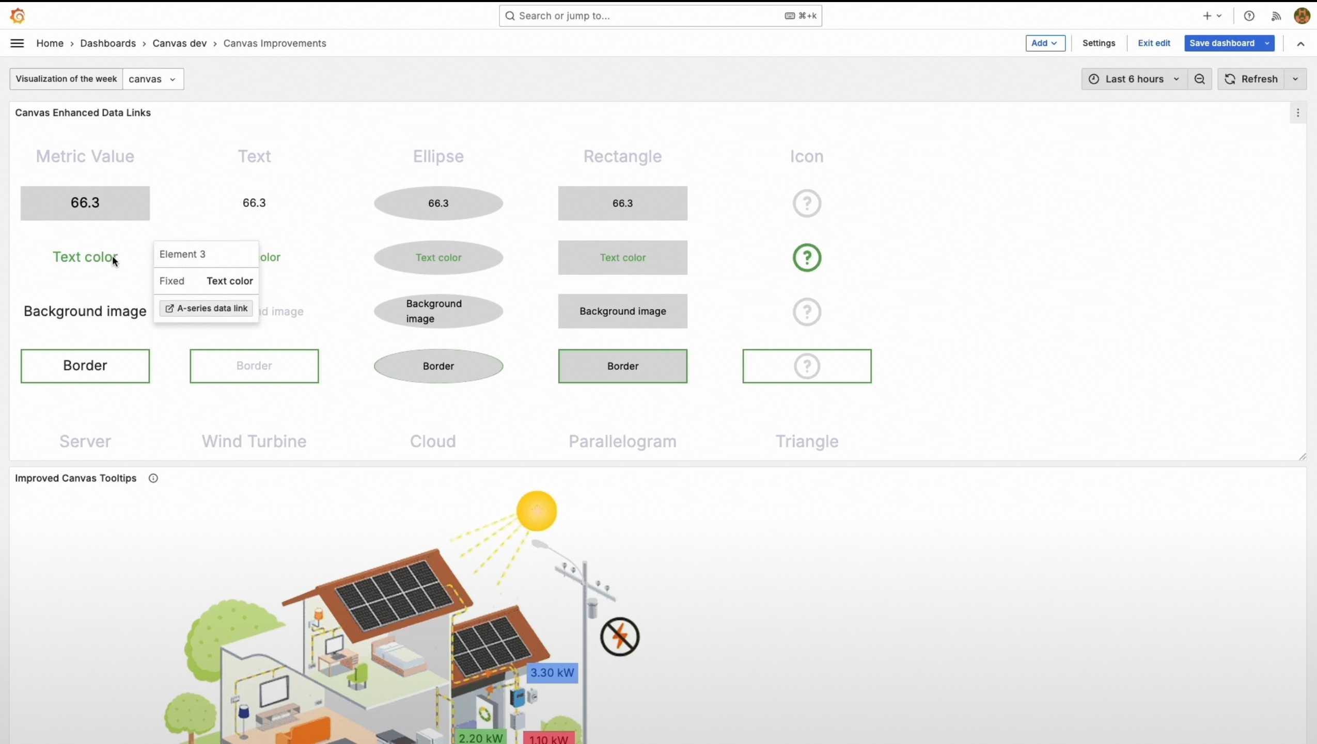Image resolution: width=1317 pixels, height=744 pixels.
Task: Open the help question-mark icon
Action: (x=1249, y=16)
